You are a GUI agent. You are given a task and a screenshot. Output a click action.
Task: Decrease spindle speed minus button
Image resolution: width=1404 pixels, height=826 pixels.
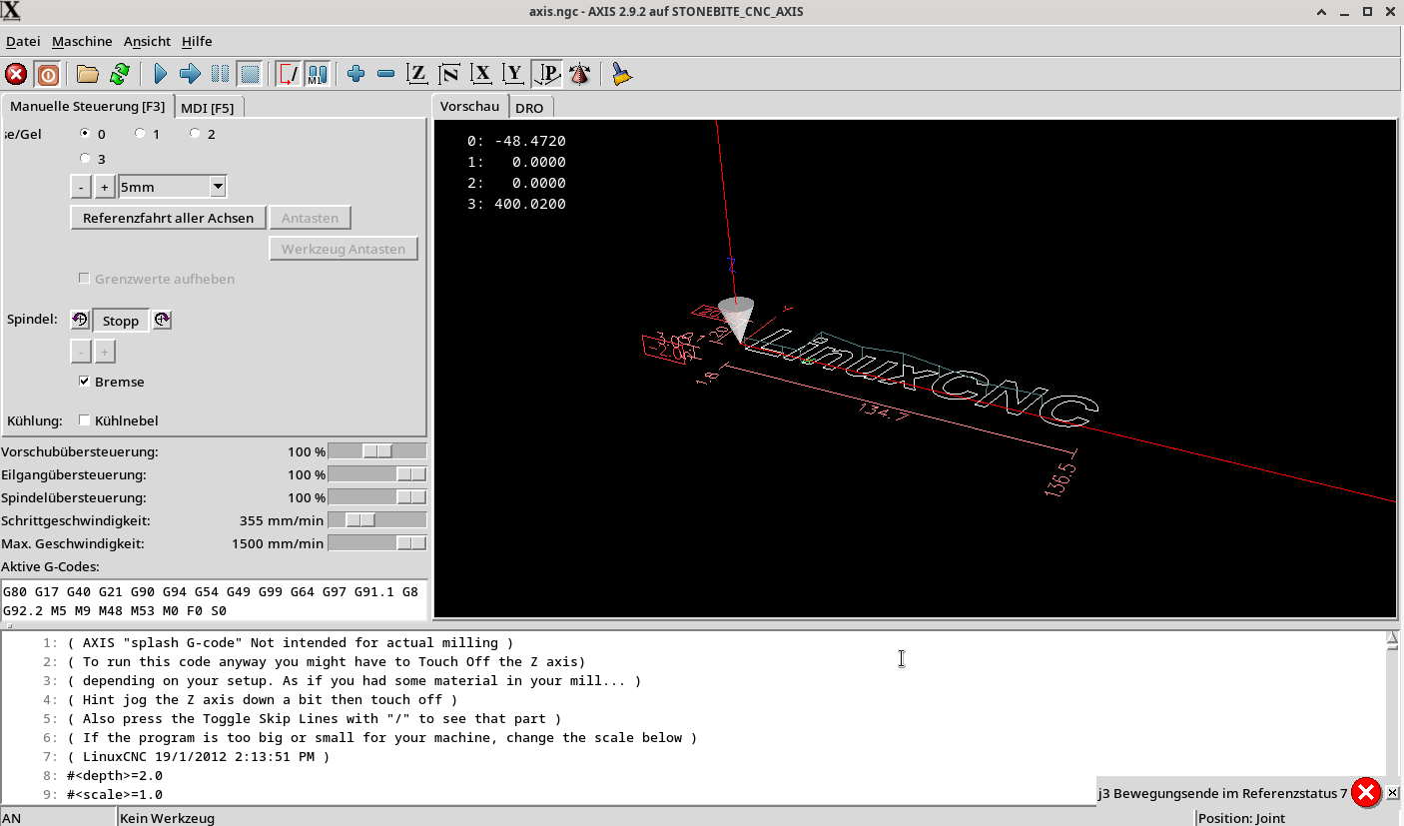point(81,352)
